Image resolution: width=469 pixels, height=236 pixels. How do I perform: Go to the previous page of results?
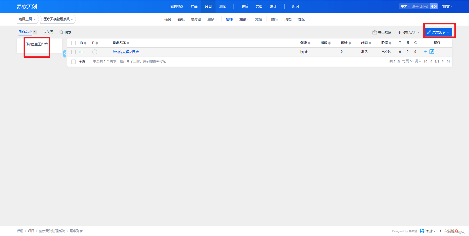431,61
